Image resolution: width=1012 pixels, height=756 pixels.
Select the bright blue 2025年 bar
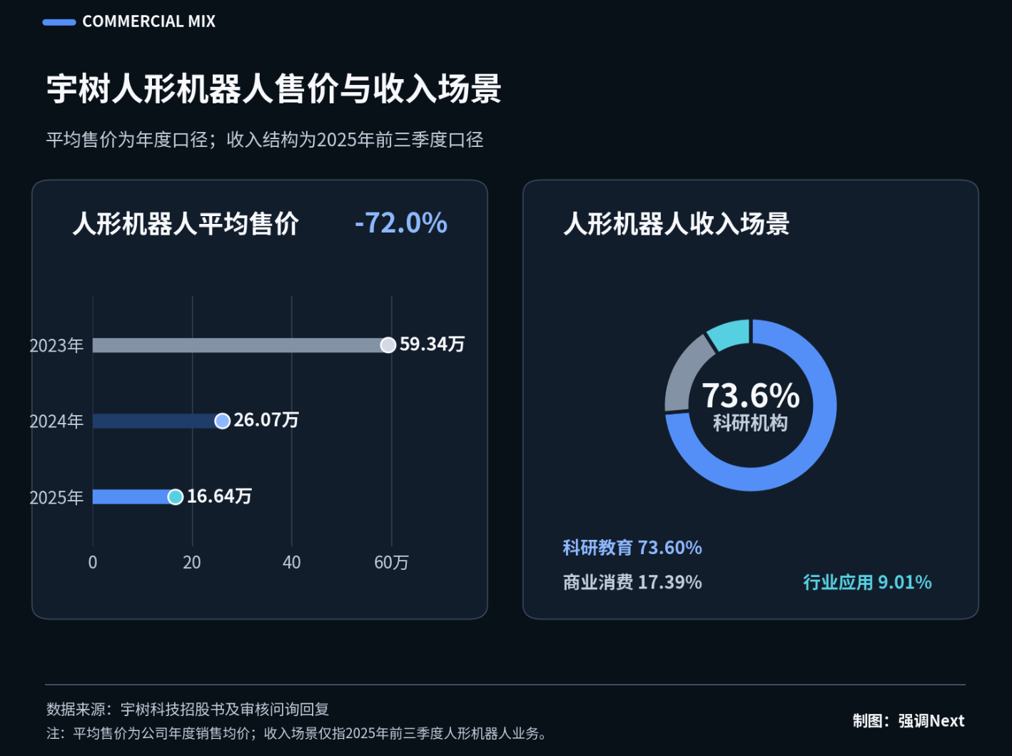(133, 496)
